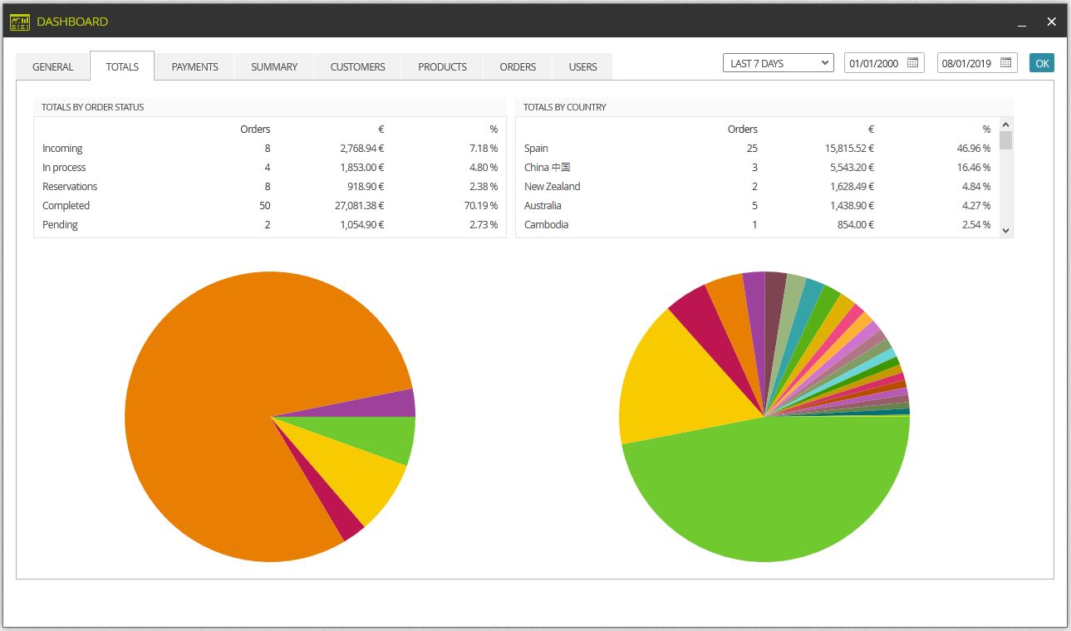This screenshot has width=1071, height=631.
Task: Click the Dashboard app icon in title bar
Action: (x=20, y=22)
